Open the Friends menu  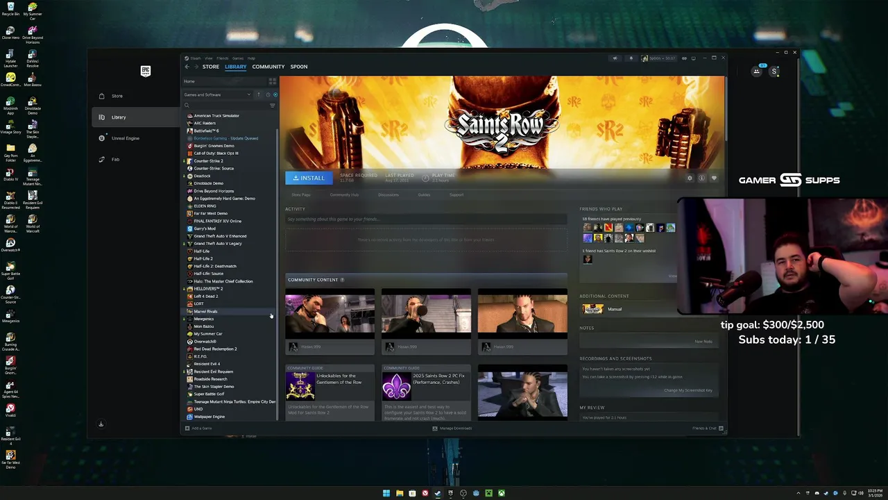pyautogui.click(x=222, y=58)
